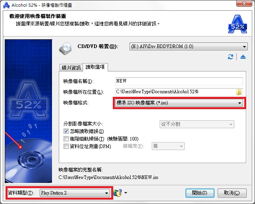Select the 讀取選項 tab
Viewport: 255px width, 204px height.
pyautogui.click(x=95, y=67)
